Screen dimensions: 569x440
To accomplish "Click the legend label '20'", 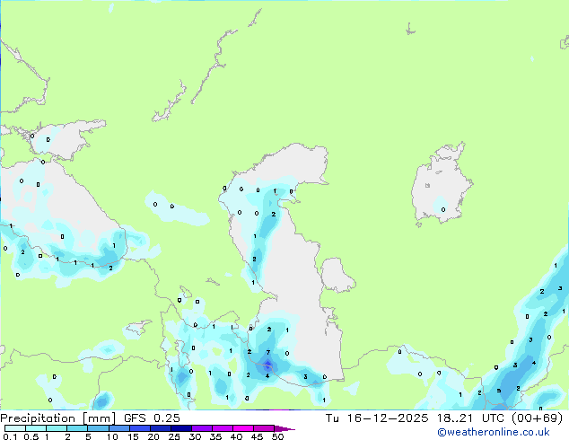I will tap(153, 436).
